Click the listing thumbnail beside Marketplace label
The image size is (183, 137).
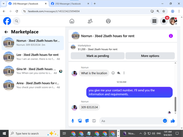(x=73, y=47)
